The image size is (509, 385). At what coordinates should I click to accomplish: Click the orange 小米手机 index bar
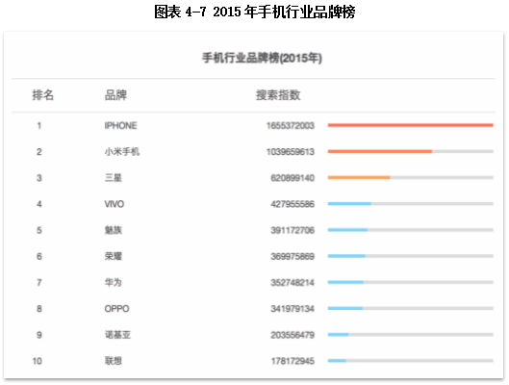point(380,152)
